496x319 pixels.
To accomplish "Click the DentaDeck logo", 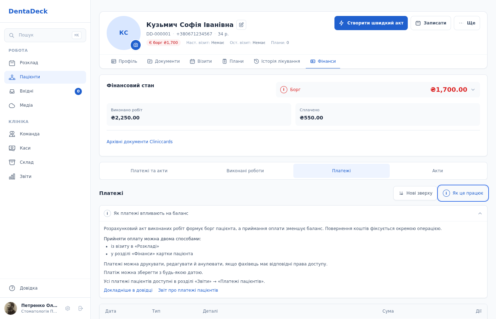I will point(28,11).
